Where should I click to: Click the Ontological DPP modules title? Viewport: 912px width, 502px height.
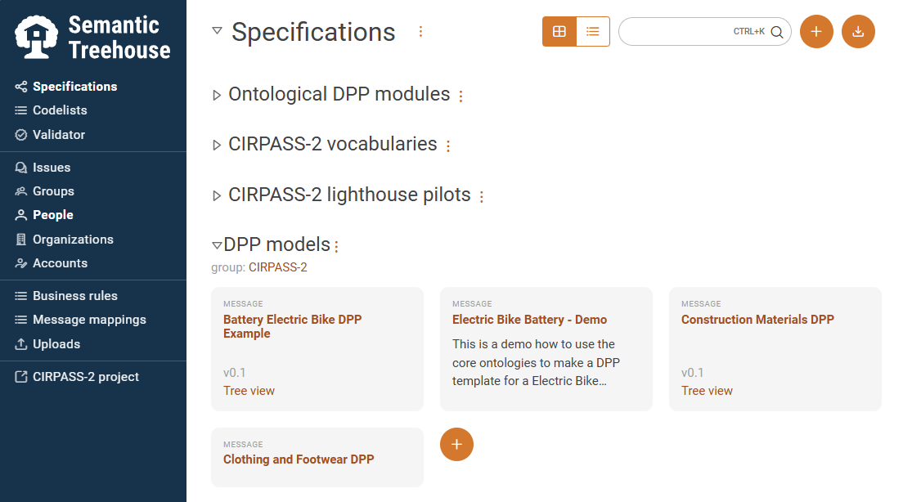click(339, 94)
